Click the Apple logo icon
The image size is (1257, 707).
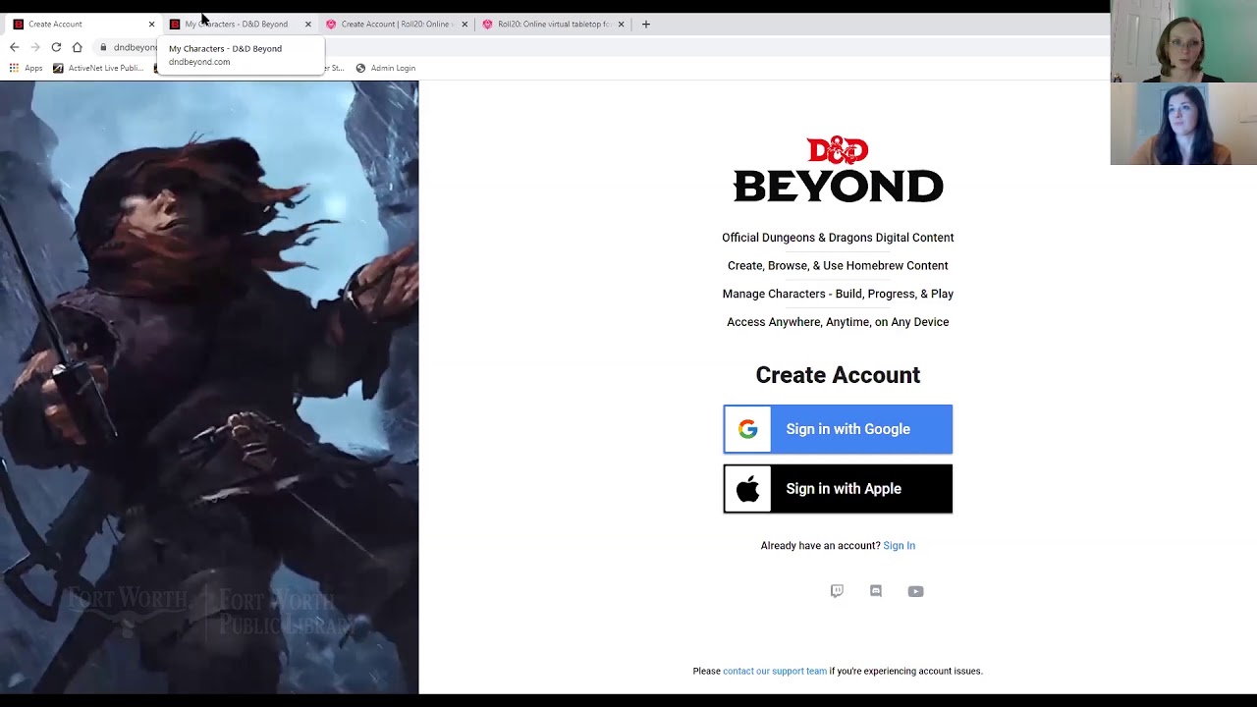(748, 489)
